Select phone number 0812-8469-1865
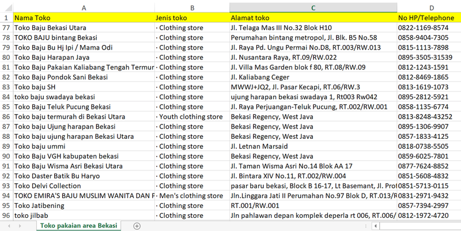The image size is (461, 231). [x=429, y=77]
